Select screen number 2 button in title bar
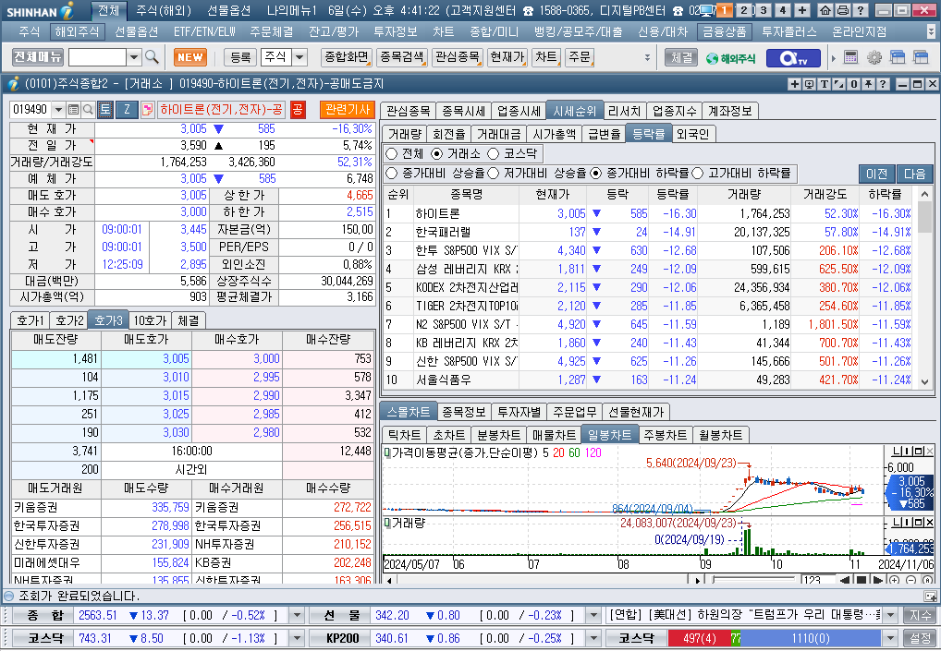Viewport: 941px width, 651px height. pyautogui.click(x=743, y=10)
